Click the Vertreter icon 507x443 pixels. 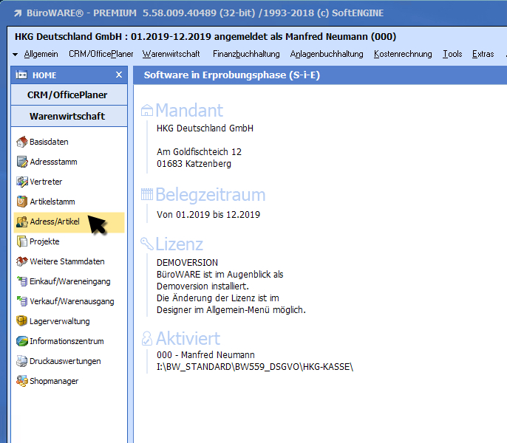pos(21,182)
